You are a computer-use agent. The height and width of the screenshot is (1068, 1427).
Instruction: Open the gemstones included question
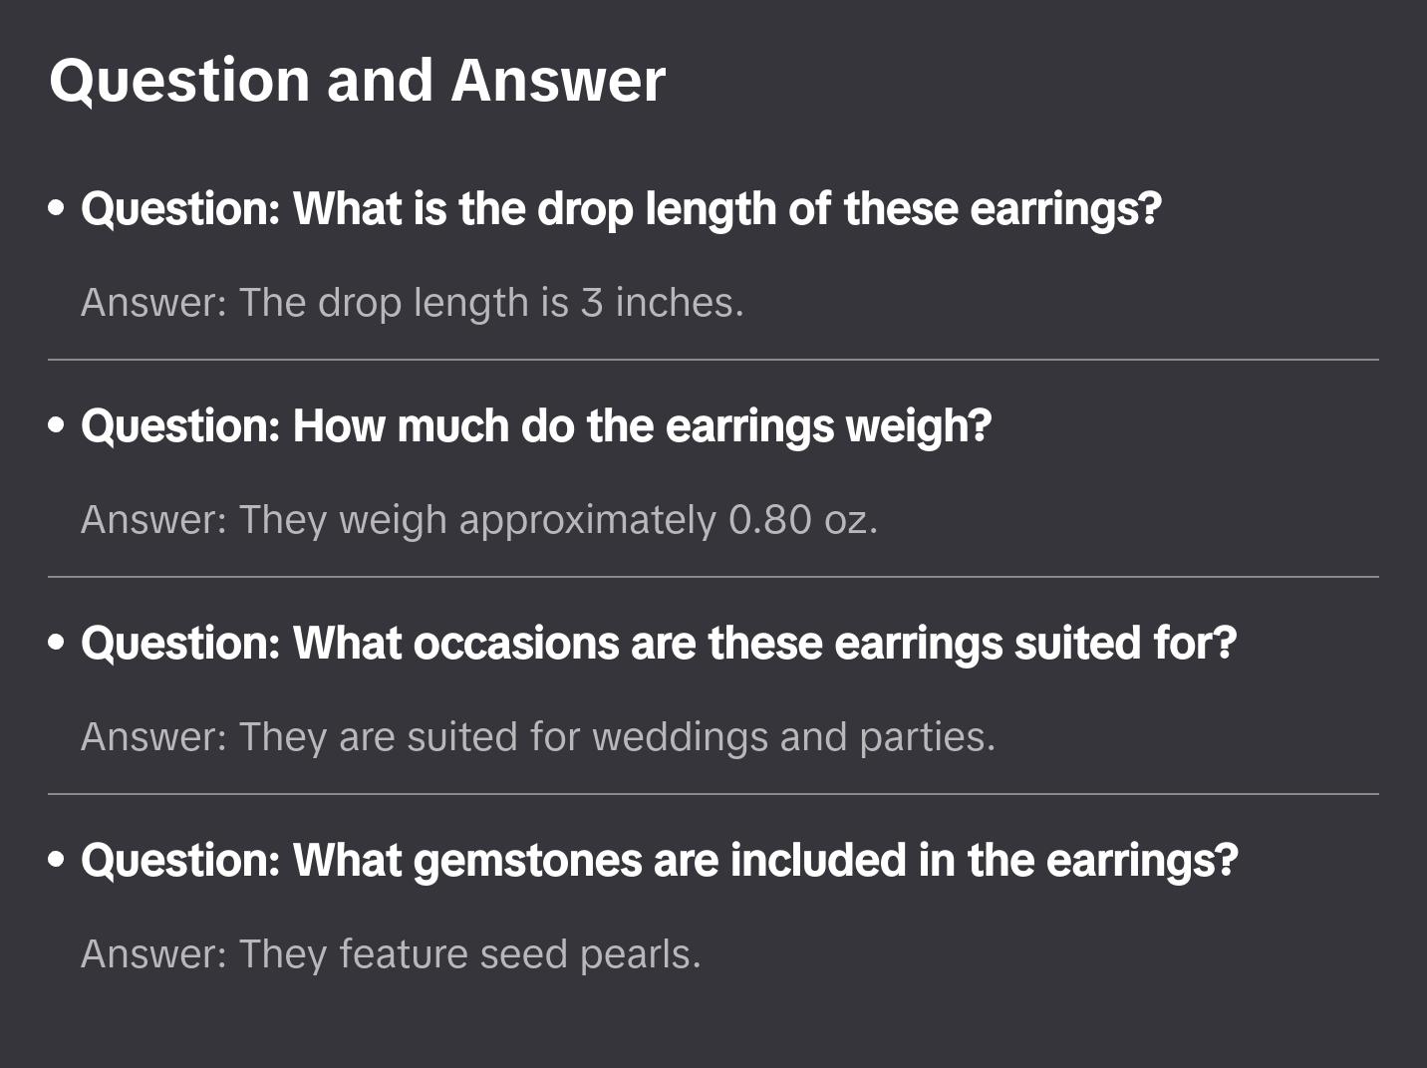coord(658,861)
